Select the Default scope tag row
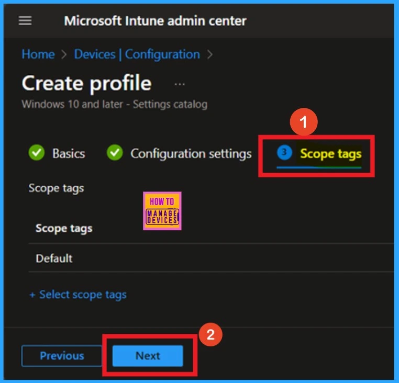This screenshot has width=399, height=383. click(211, 258)
